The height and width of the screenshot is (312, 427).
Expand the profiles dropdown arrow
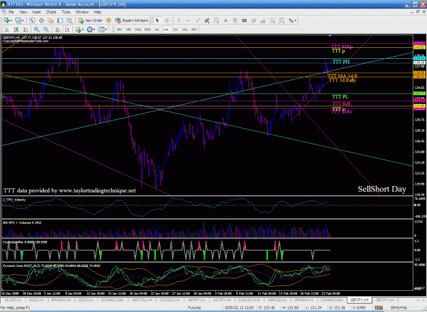[23, 21]
